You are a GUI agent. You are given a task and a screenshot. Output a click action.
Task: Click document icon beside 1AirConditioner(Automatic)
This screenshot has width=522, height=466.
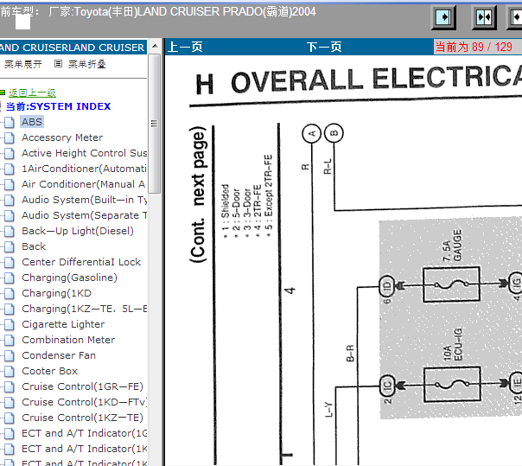tap(10, 169)
